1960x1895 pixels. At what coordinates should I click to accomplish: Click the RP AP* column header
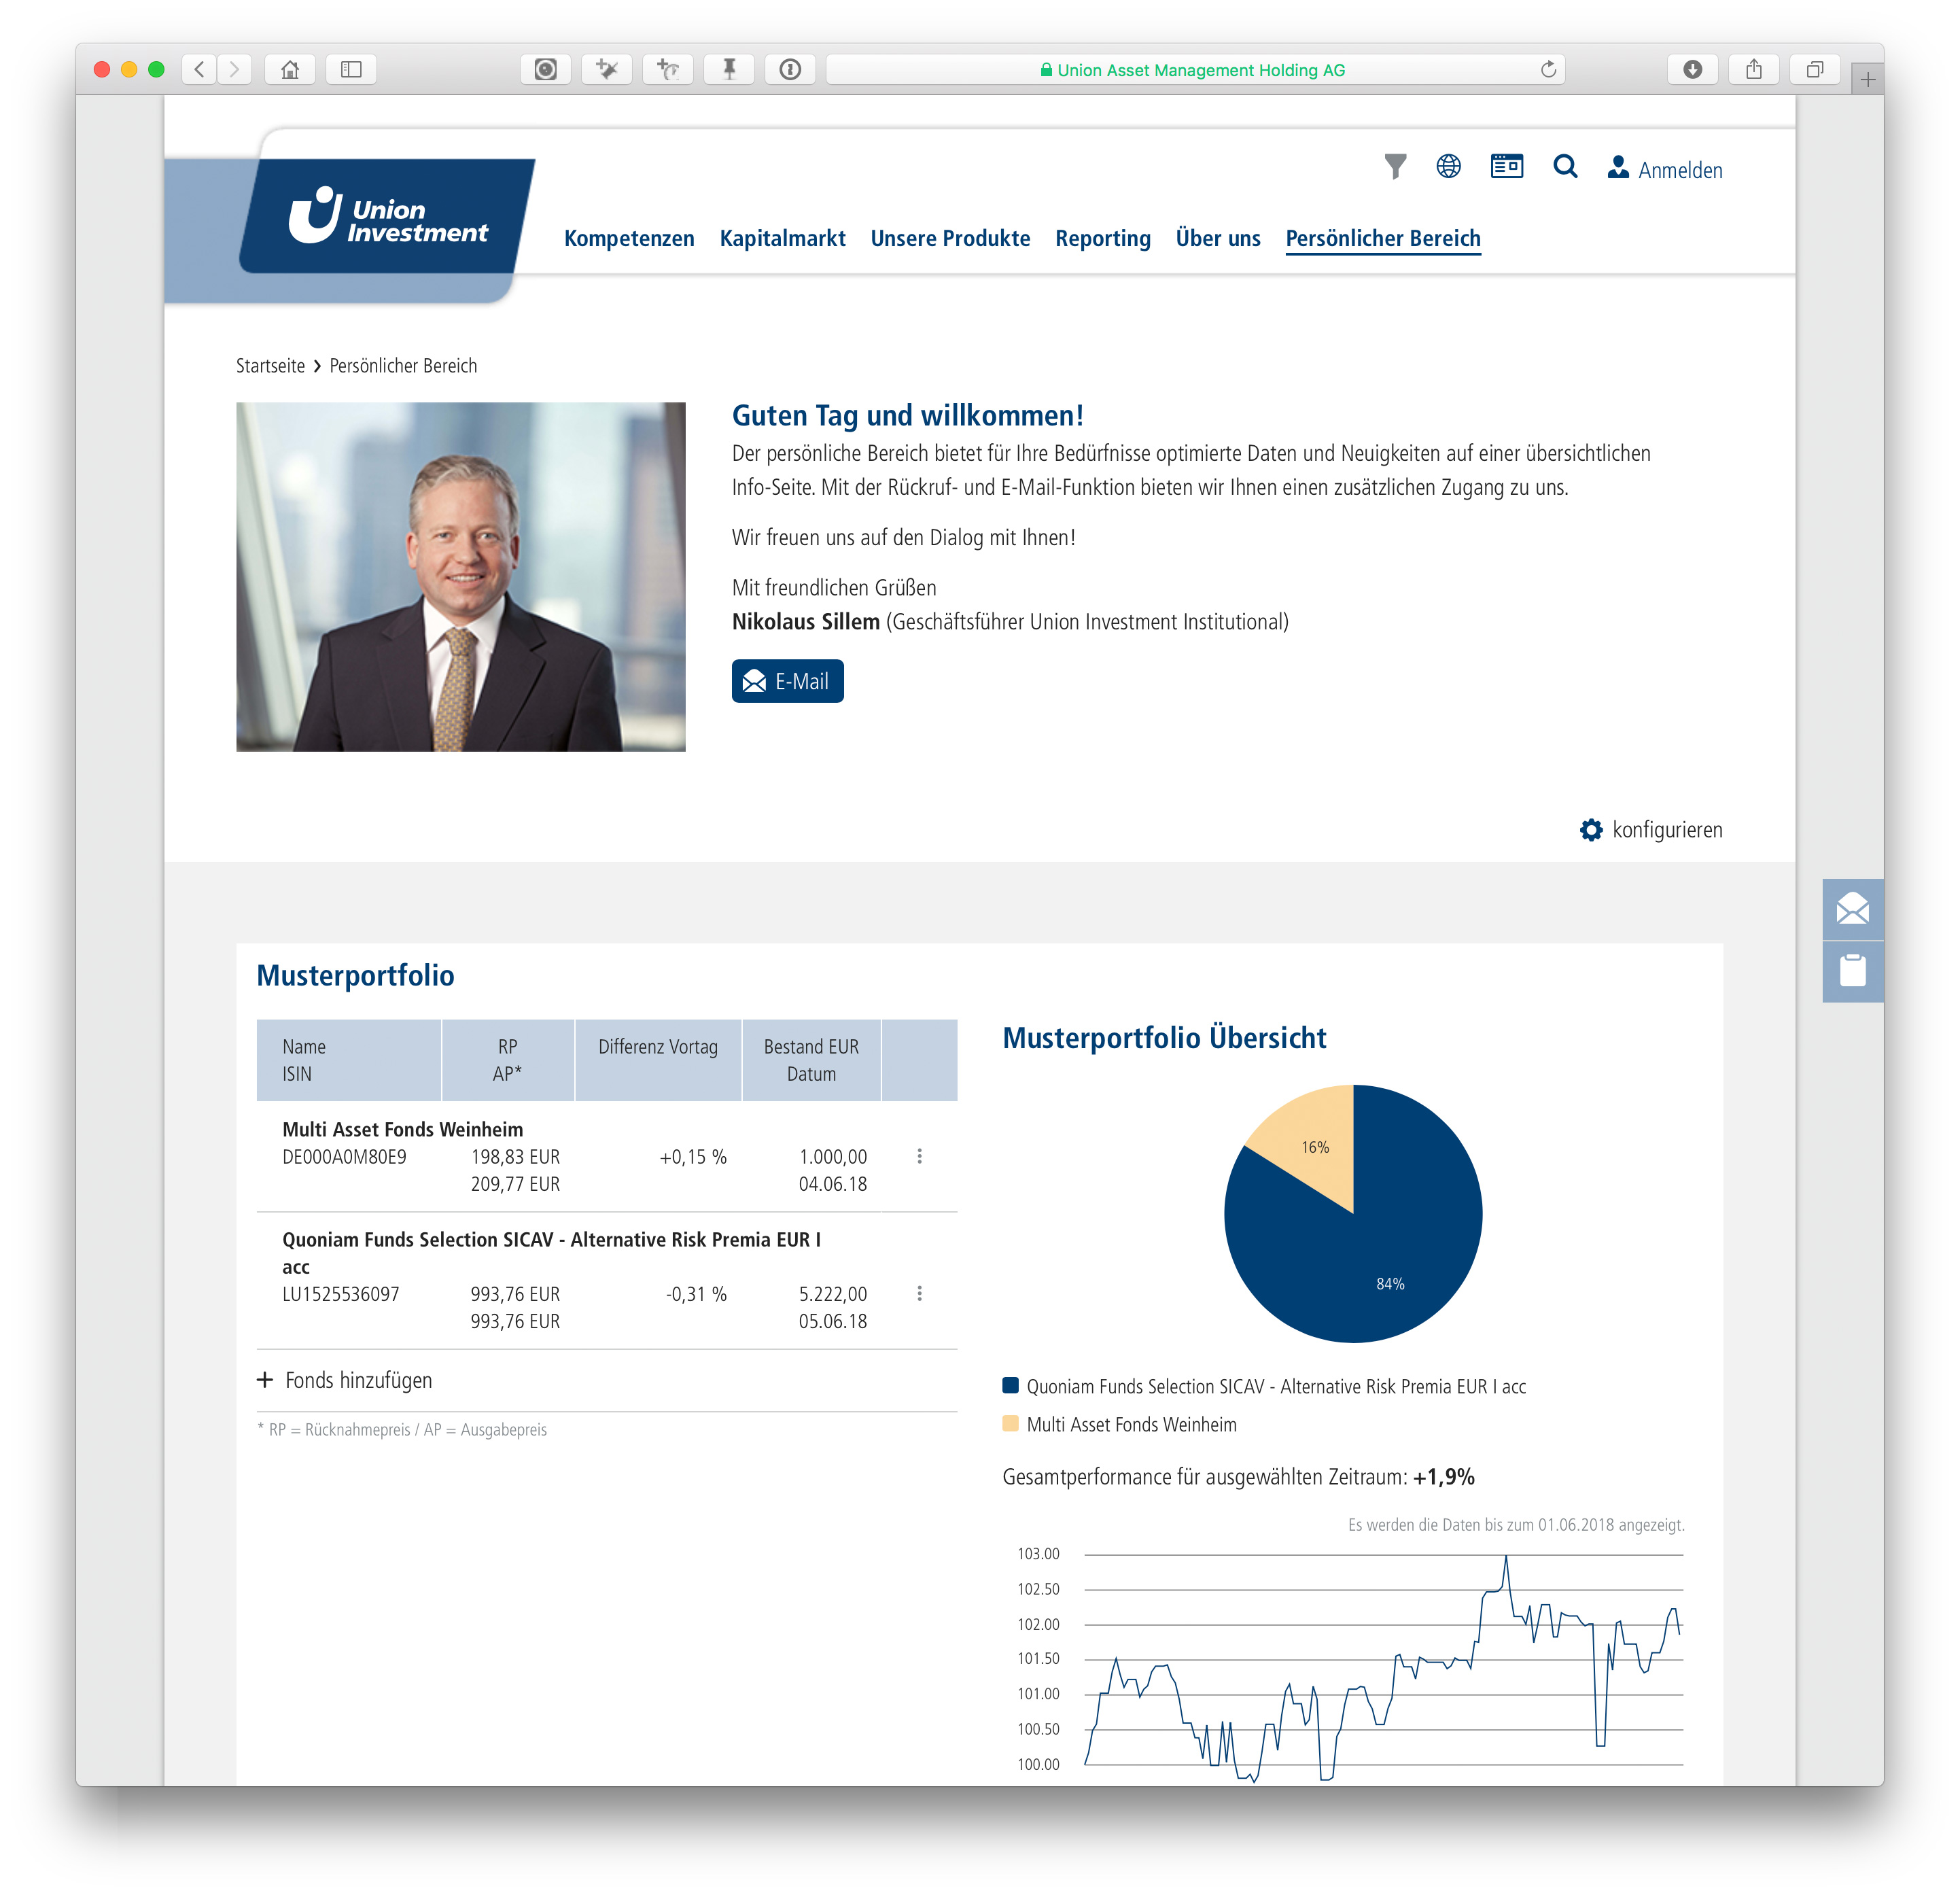(x=507, y=1060)
